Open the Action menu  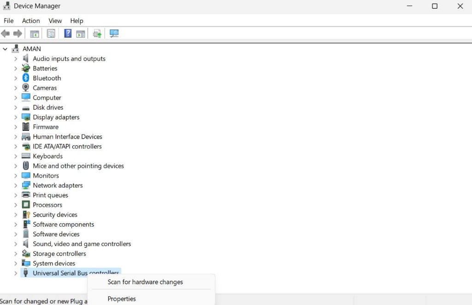click(x=31, y=21)
